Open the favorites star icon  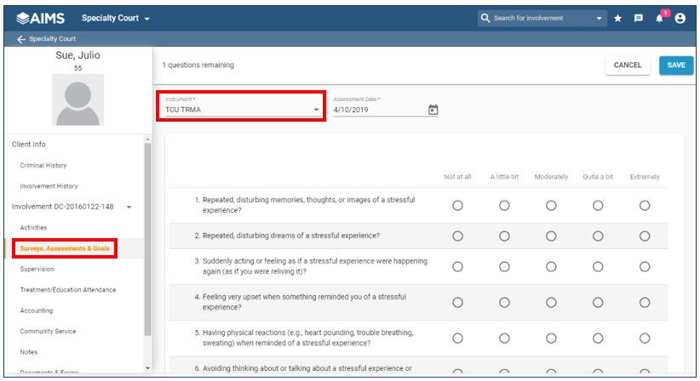pyautogui.click(x=618, y=18)
